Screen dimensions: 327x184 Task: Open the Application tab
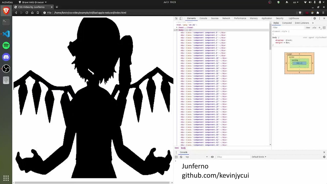pos(266,18)
